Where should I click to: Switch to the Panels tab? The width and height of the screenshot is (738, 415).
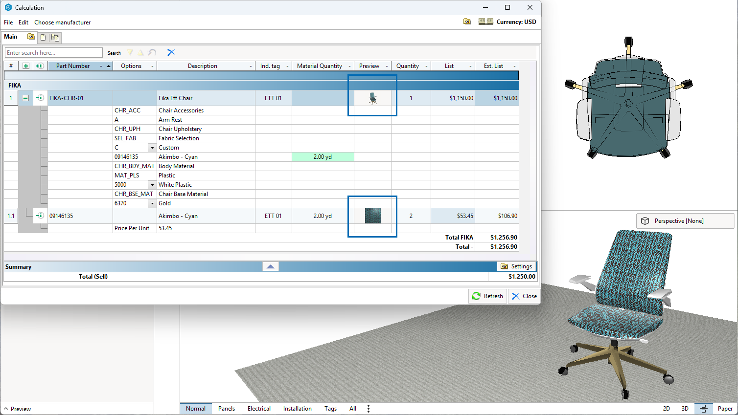227,409
